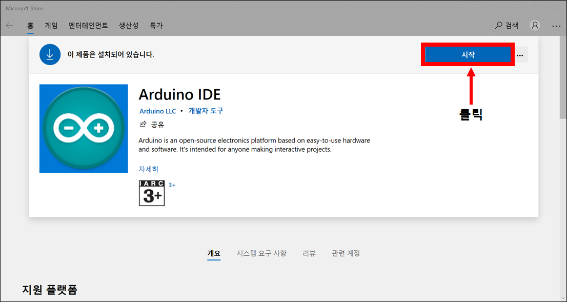Open the 엔터테인먼트 tab
This screenshot has height=302, width=567.
88,26
